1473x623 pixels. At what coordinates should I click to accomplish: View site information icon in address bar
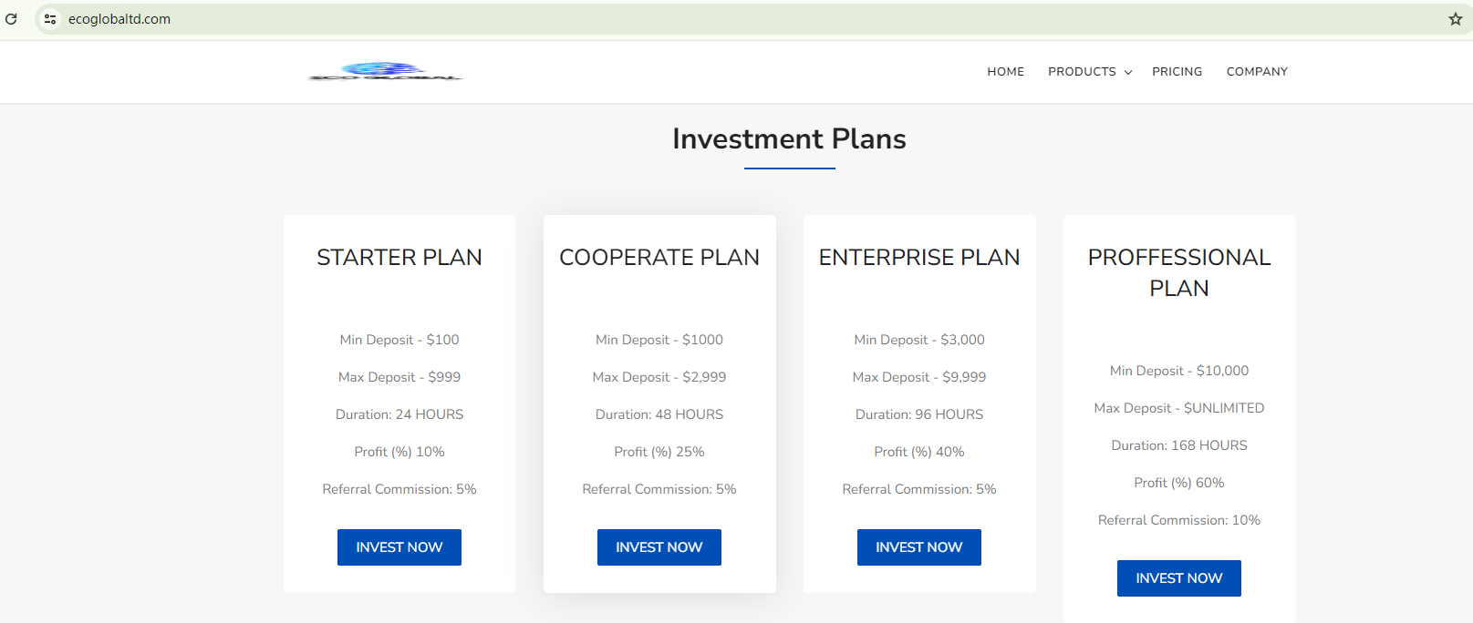pos(50,18)
